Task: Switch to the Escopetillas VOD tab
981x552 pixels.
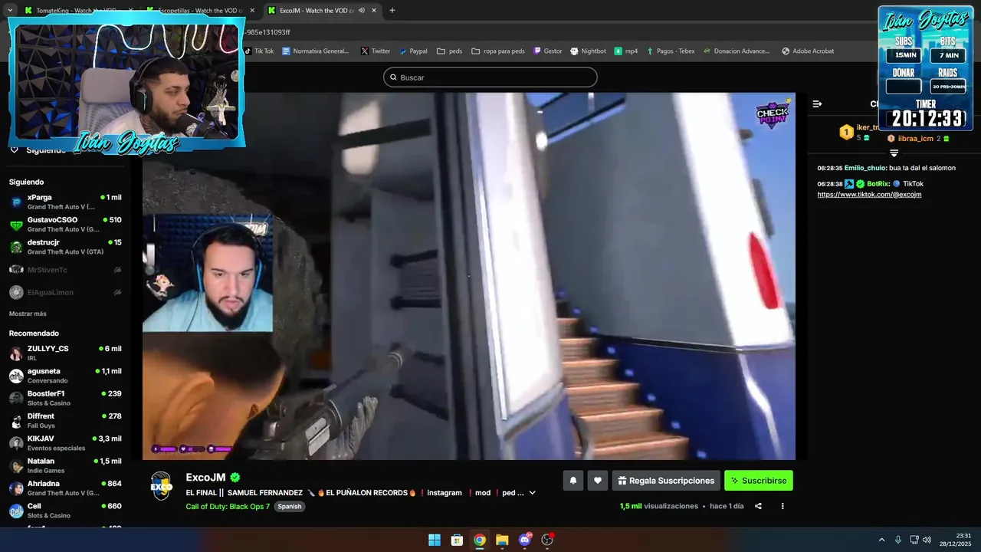Action: pos(199,11)
